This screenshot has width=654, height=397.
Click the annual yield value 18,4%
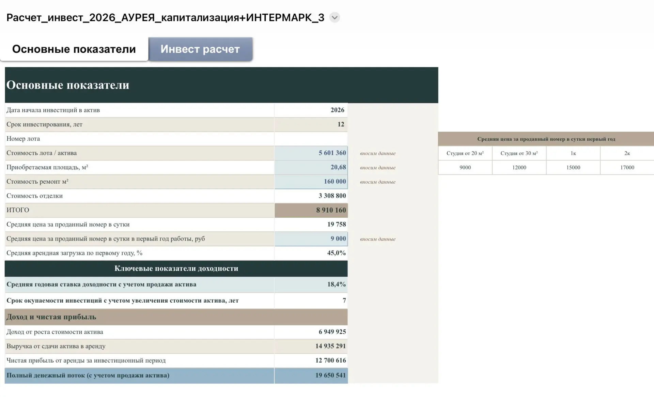click(x=311, y=285)
